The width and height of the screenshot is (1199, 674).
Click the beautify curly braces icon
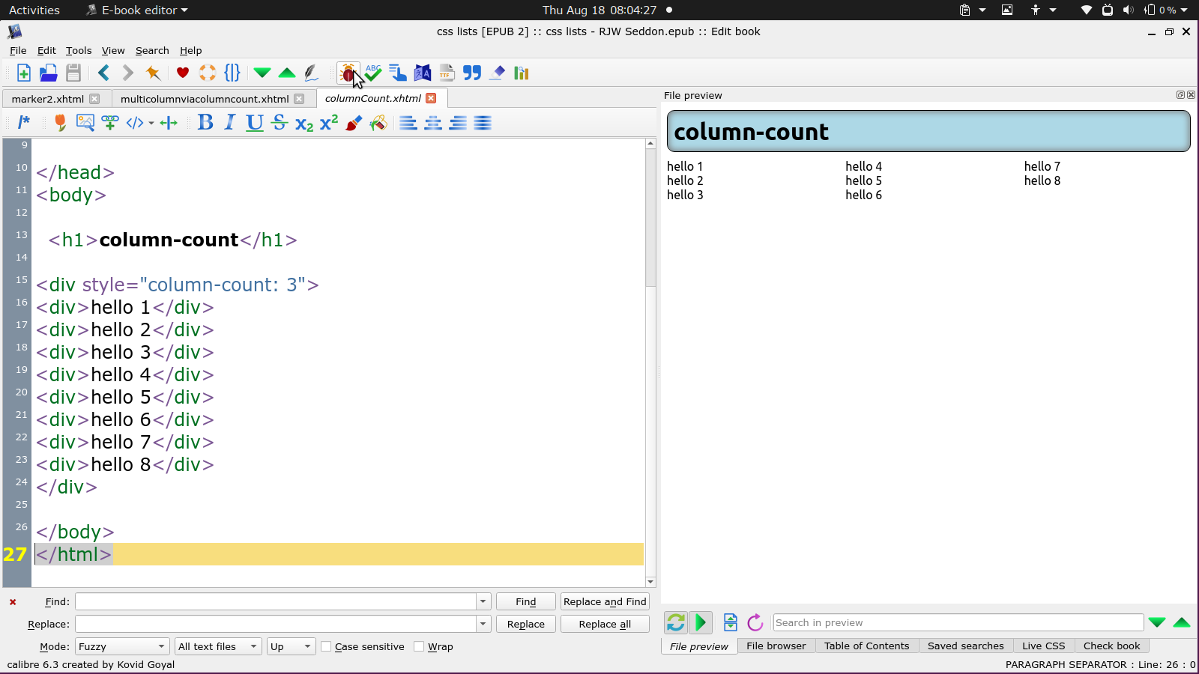[x=232, y=73]
